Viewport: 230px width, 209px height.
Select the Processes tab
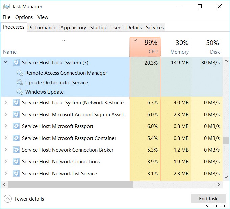pyautogui.click(x=14, y=27)
